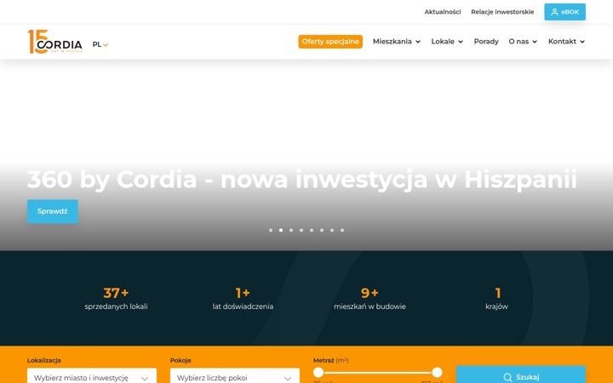613x383 pixels.
Task: Click the magnifier icon in Szukaj
Action: pyautogui.click(x=507, y=377)
